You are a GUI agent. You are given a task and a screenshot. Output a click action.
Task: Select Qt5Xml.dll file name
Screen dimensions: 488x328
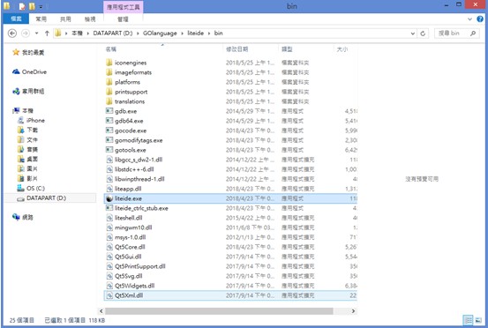click(x=129, y=295)
